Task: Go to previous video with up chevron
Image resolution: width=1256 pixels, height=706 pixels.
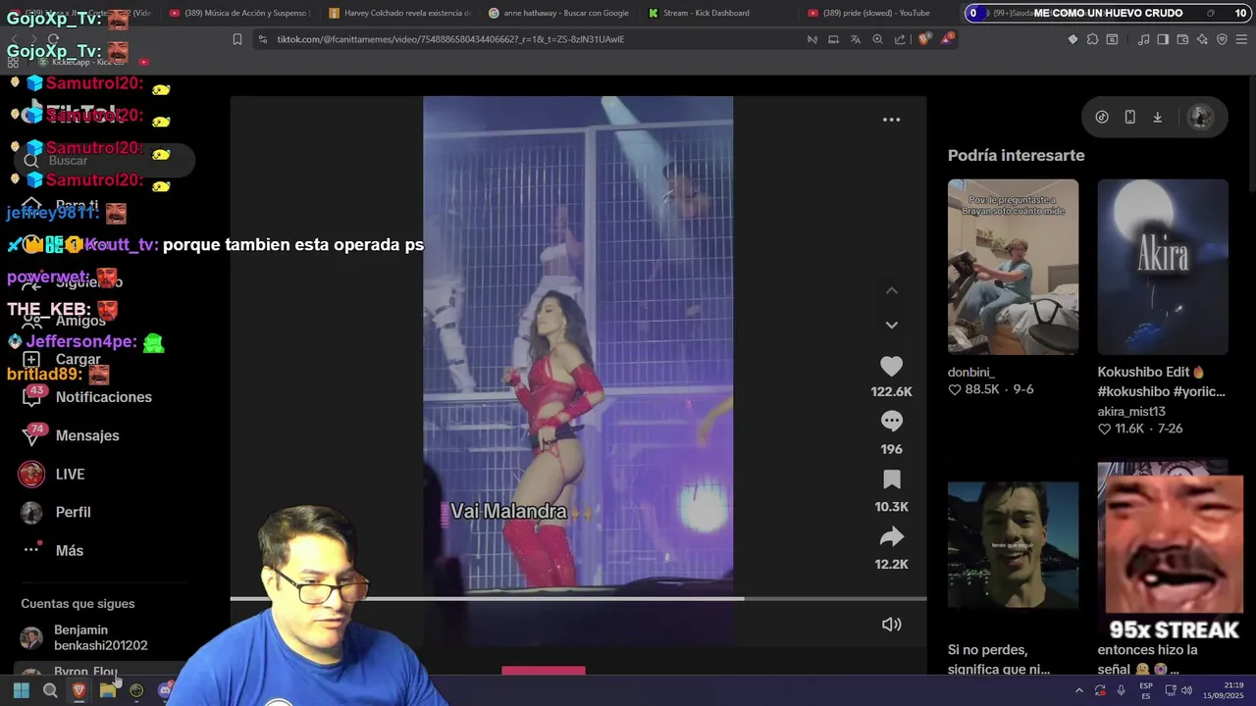Action: [x=891, y=291]
